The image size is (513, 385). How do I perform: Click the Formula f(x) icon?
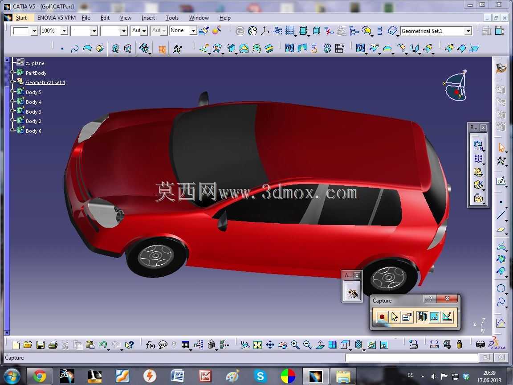tap(150, 345)
